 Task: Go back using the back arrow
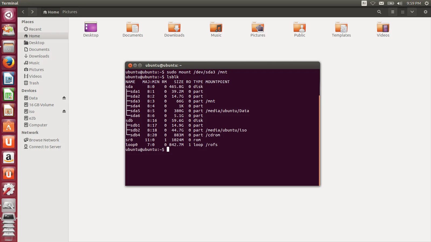(23, 12)
